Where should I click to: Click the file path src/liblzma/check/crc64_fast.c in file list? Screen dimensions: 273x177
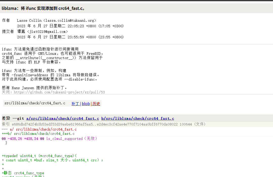click(x=35, y=103)
